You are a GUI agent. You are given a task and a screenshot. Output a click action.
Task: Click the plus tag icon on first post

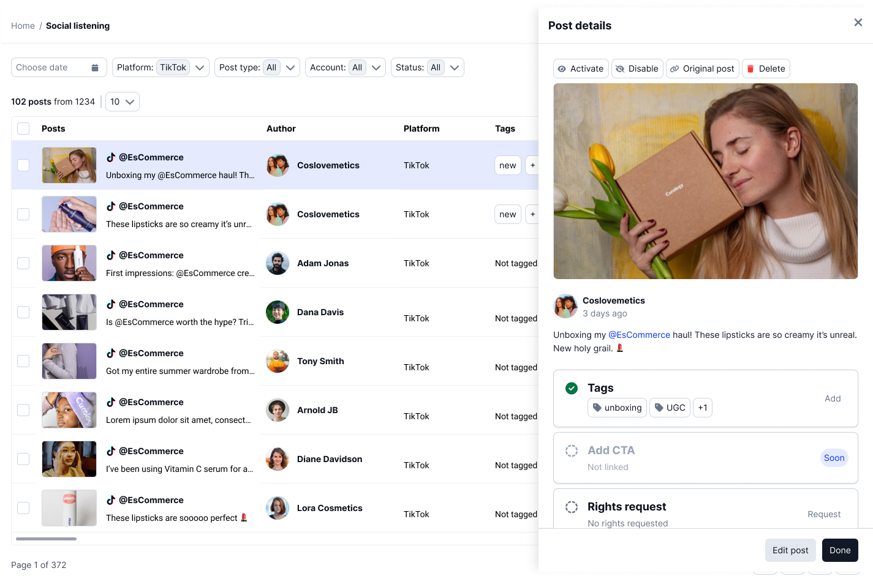click(532, 165)
